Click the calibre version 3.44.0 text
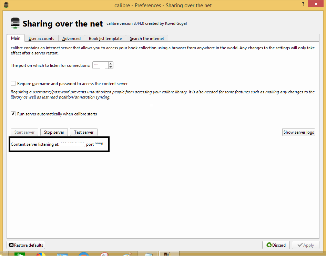Image resolution: width=326 pixels, height=258 pixels. pos(146,23)
